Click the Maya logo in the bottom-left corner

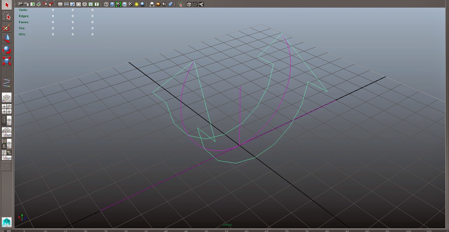pyautogui.click(x=6, y=223)
